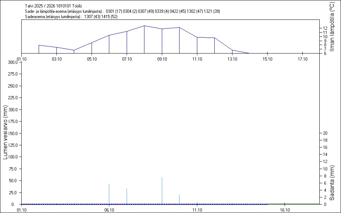Click the 'Sadanta (mm)' axis title
Screen dimensions: 341x213
[332, 184]
